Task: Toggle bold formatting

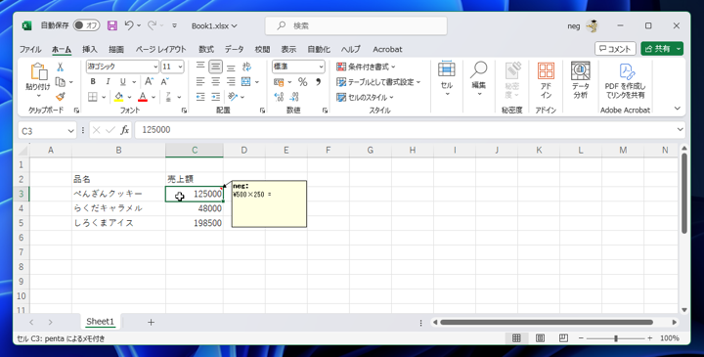Action: 93,82
